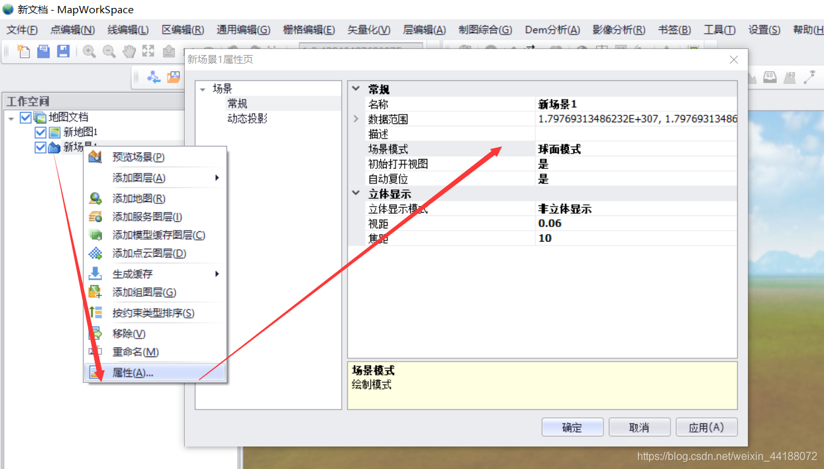Click the 添加点云图层 icon

tap(95, 253)
